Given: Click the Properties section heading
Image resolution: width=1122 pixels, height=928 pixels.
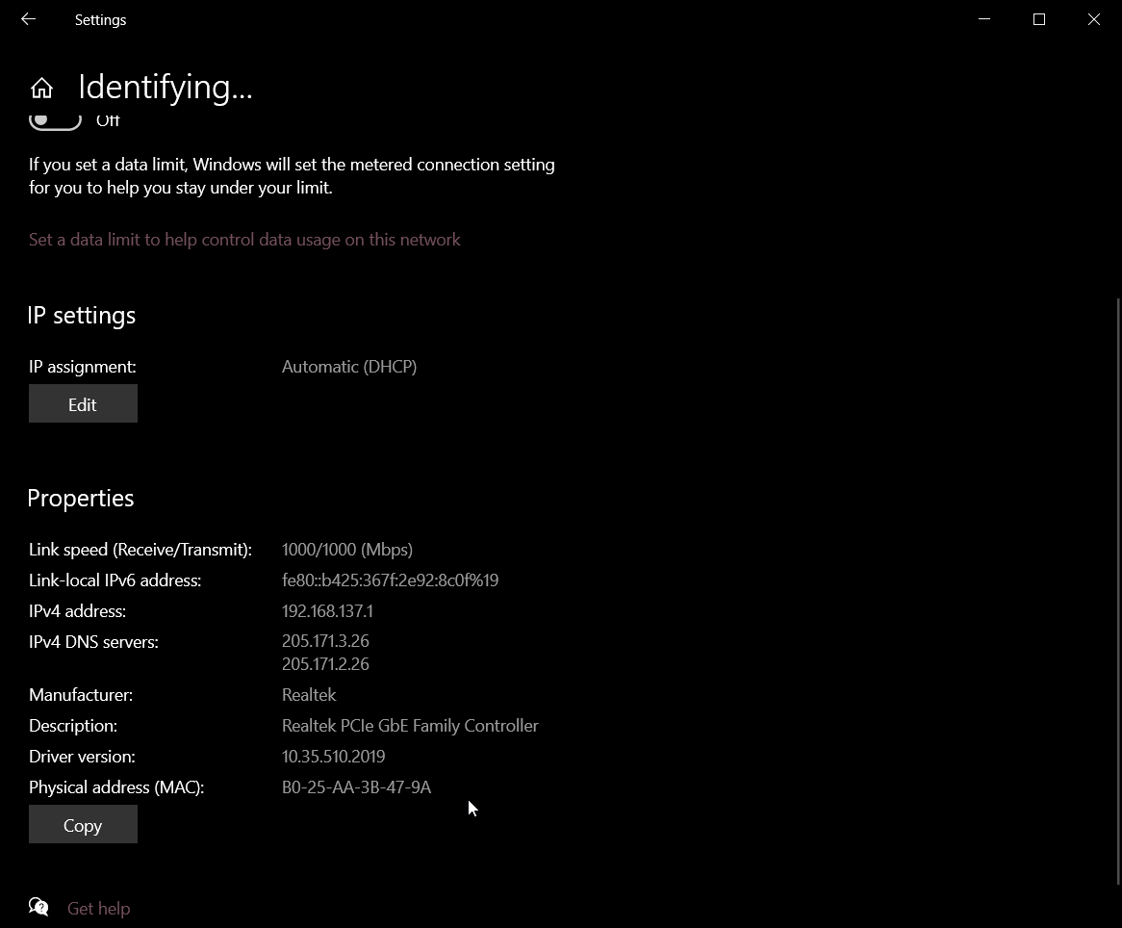Looking at the screenshot, I should point(81,498).
